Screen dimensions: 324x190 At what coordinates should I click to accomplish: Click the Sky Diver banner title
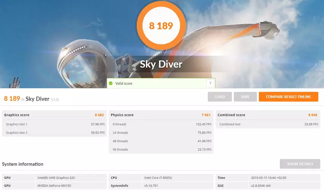pos(161,64)
